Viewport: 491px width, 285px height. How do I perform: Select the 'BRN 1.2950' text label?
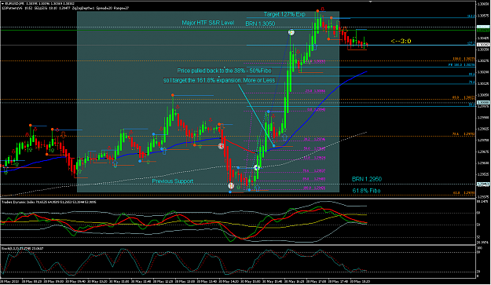point(367,179)
